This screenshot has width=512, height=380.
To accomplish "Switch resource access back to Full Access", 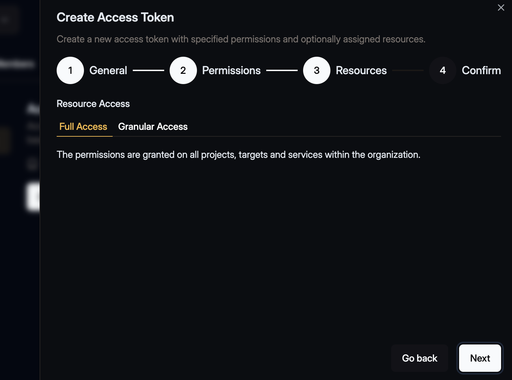I will tap(84, 126).
